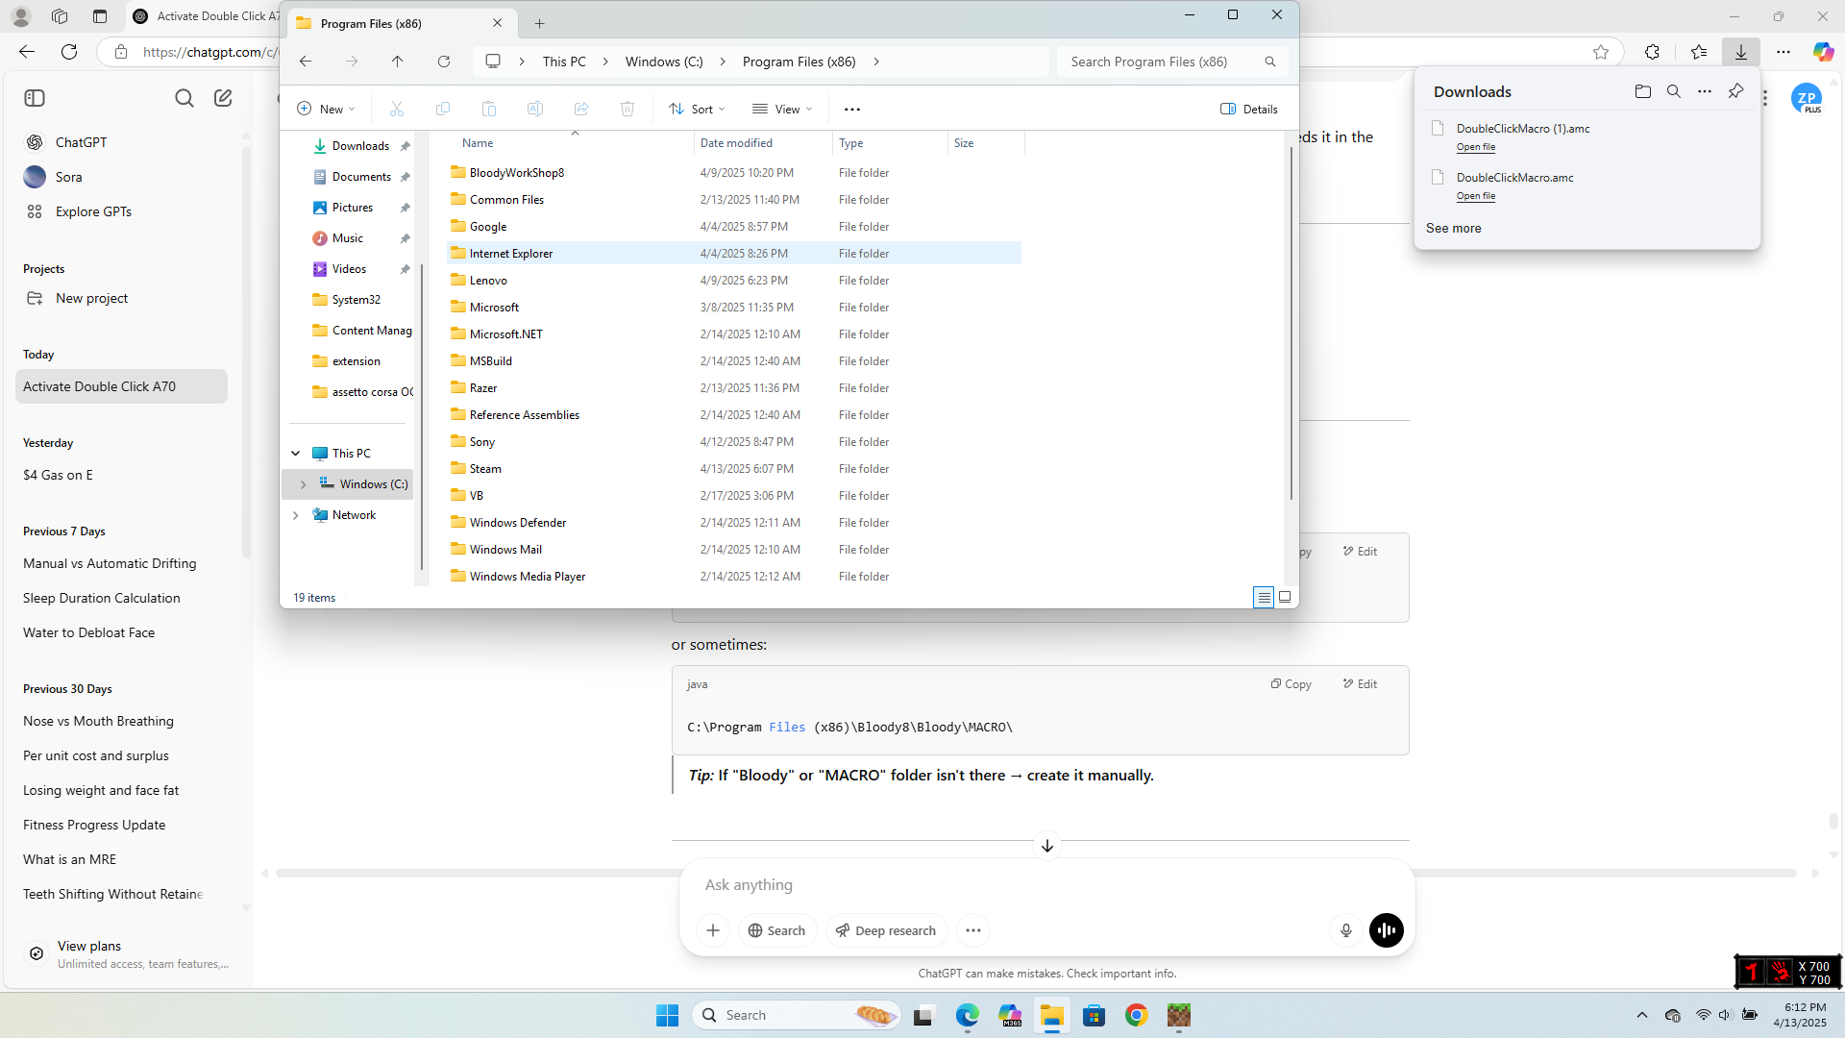Start new chat with the compose icon

[x=223, y=98]
